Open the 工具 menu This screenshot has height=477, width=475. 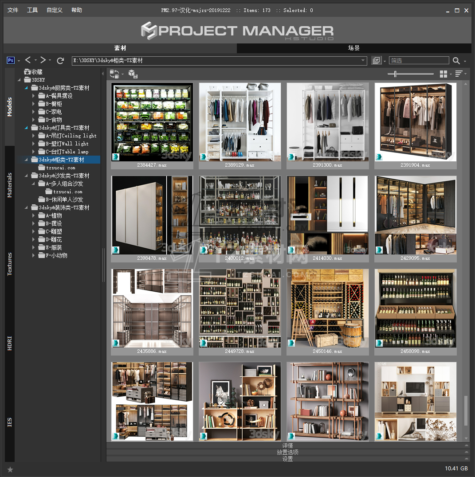click(x=32, y=10)
